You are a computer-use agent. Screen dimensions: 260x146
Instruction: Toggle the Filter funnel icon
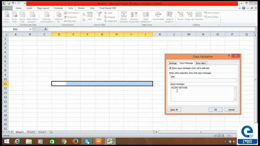click(99, 16)
